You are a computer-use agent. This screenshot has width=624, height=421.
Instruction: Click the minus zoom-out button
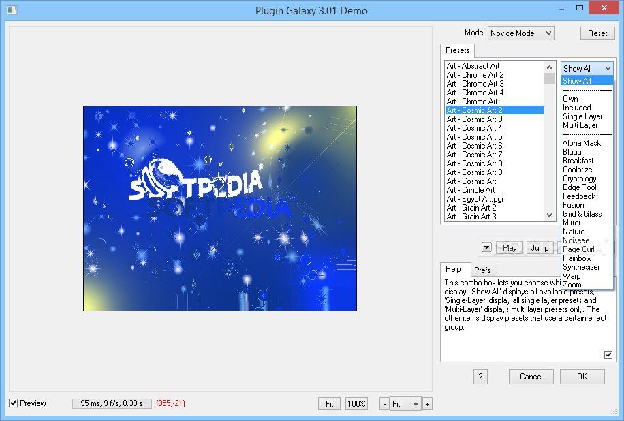pyautogui.click(x=384, y=404)
